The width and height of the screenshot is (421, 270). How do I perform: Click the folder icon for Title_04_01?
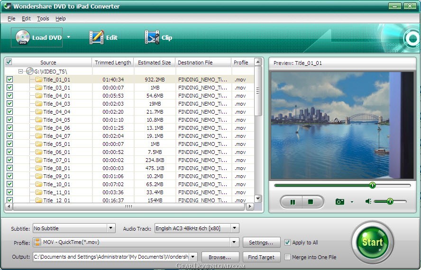pyautogui.click(x=39, y=96)
